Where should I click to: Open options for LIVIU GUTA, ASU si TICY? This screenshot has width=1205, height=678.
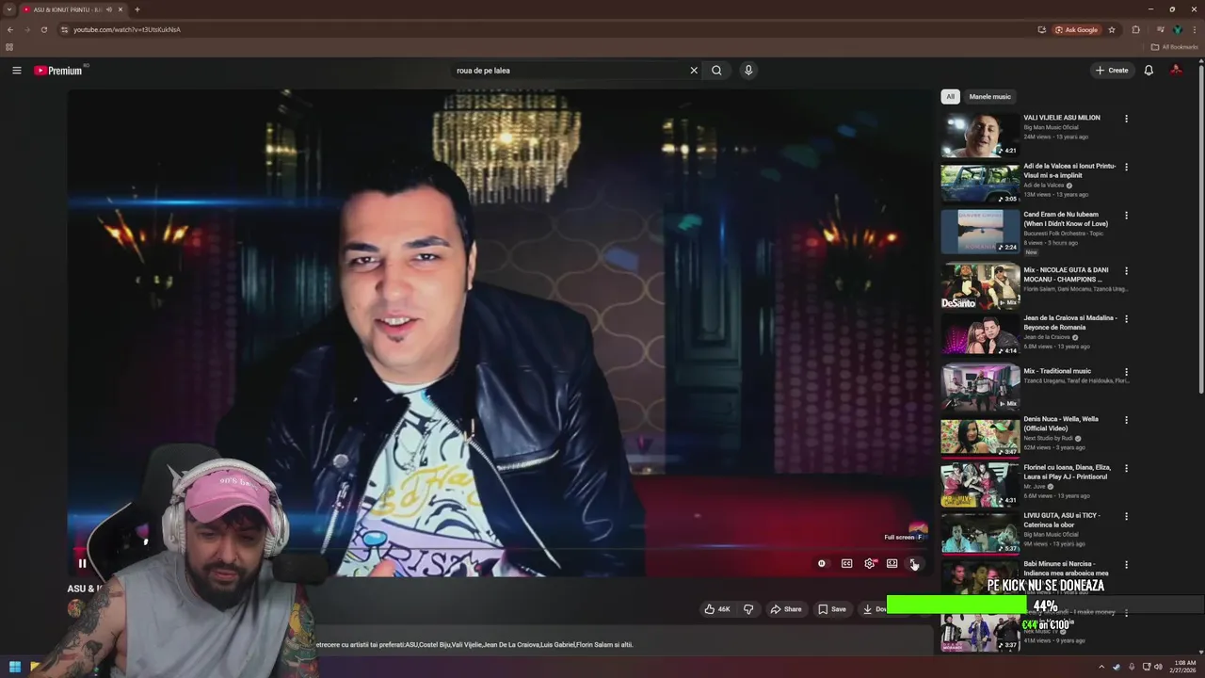[x=1126, y=516]
